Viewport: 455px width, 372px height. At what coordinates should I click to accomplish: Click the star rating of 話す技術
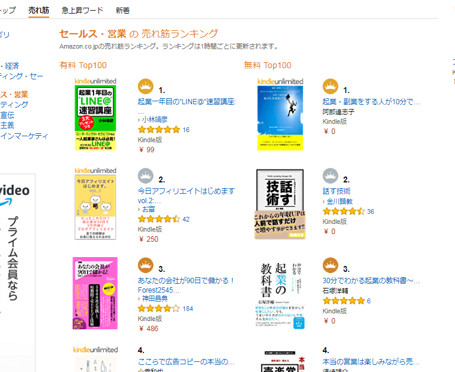[344, 211]
